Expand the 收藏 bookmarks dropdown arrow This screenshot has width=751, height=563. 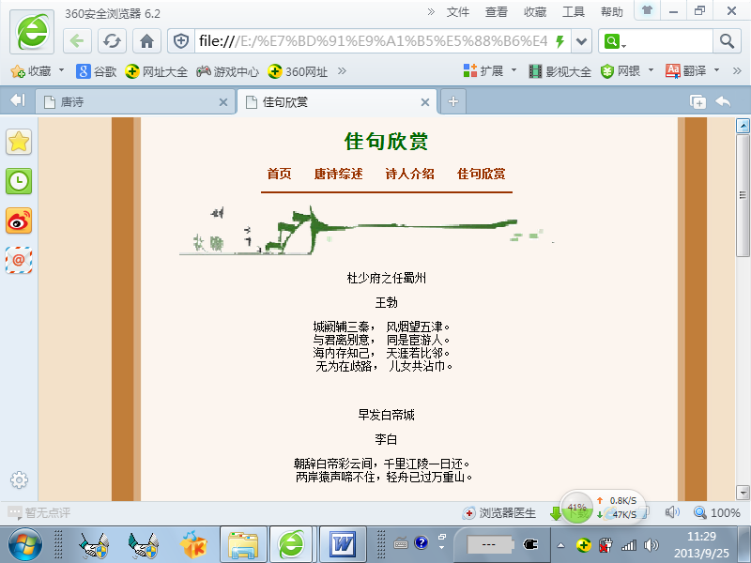pyautogui.click(x=62, y=70)
